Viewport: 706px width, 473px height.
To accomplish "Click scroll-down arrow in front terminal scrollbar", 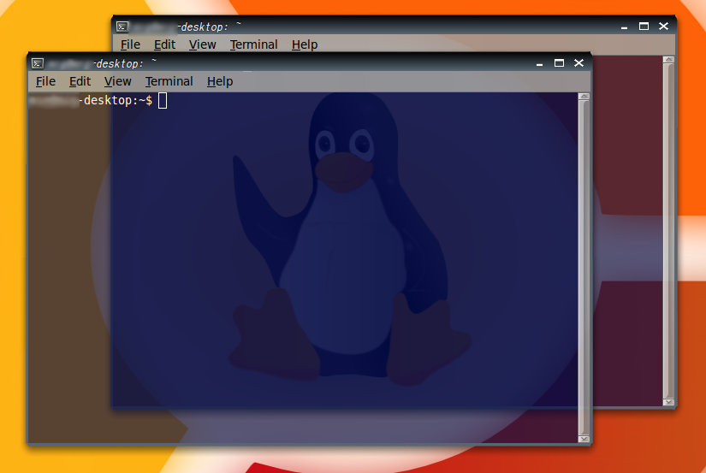I will (584, 439).
